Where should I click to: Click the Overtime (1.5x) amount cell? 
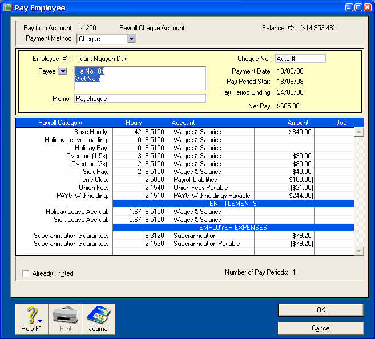[284, 156]
